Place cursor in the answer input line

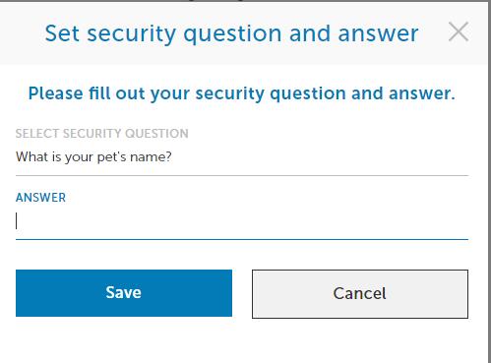point(242,221)
